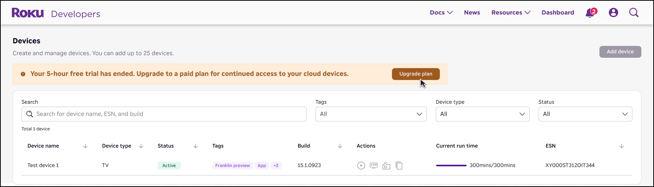654x187 pixels.
Task: Sort by ESN column arrow
Action: (622, 146)
